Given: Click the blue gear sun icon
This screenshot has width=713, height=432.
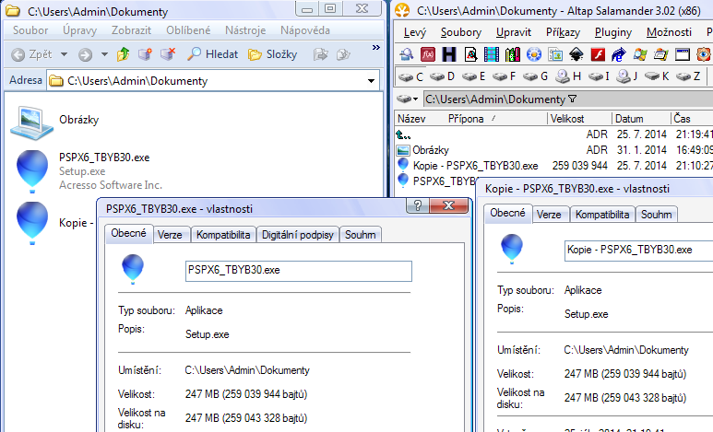Looking at the screenshot, I should pos(534,55).
